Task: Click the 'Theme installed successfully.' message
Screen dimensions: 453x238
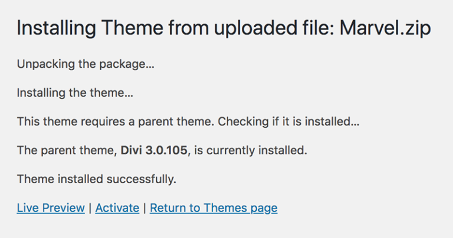Action: (x=97, y=179)
